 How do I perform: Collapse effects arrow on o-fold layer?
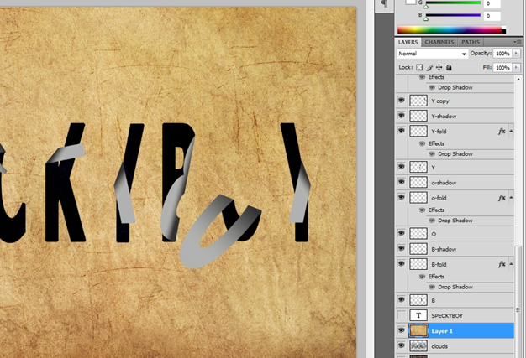pos(511,198)
